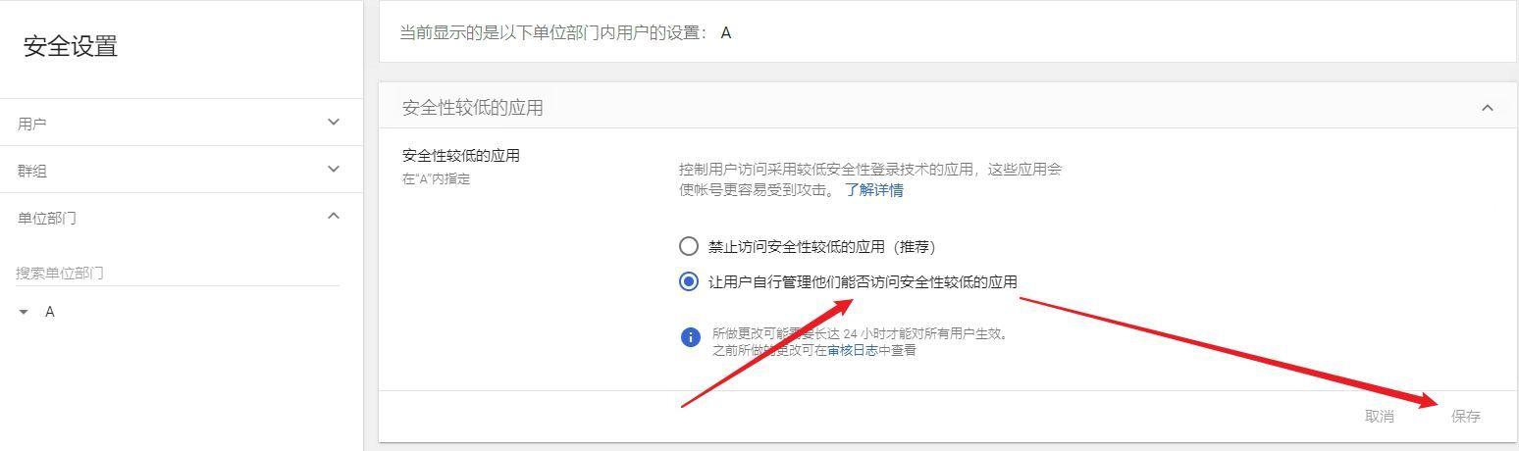1519x451 pixels.
Task: Open the 审核日志 link
Action: click(x=853, y=350)
